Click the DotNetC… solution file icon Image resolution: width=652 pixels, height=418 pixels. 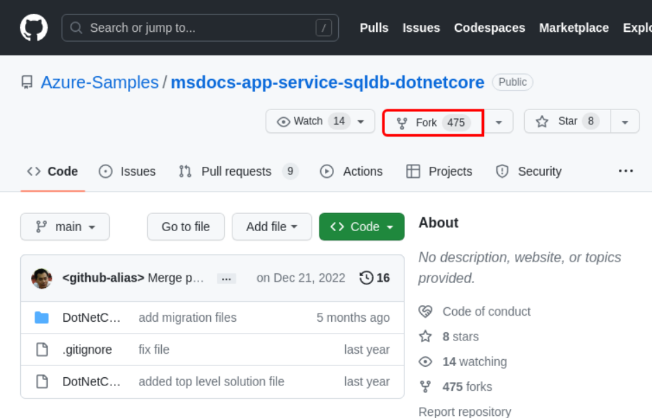click(x=42, y=381)
